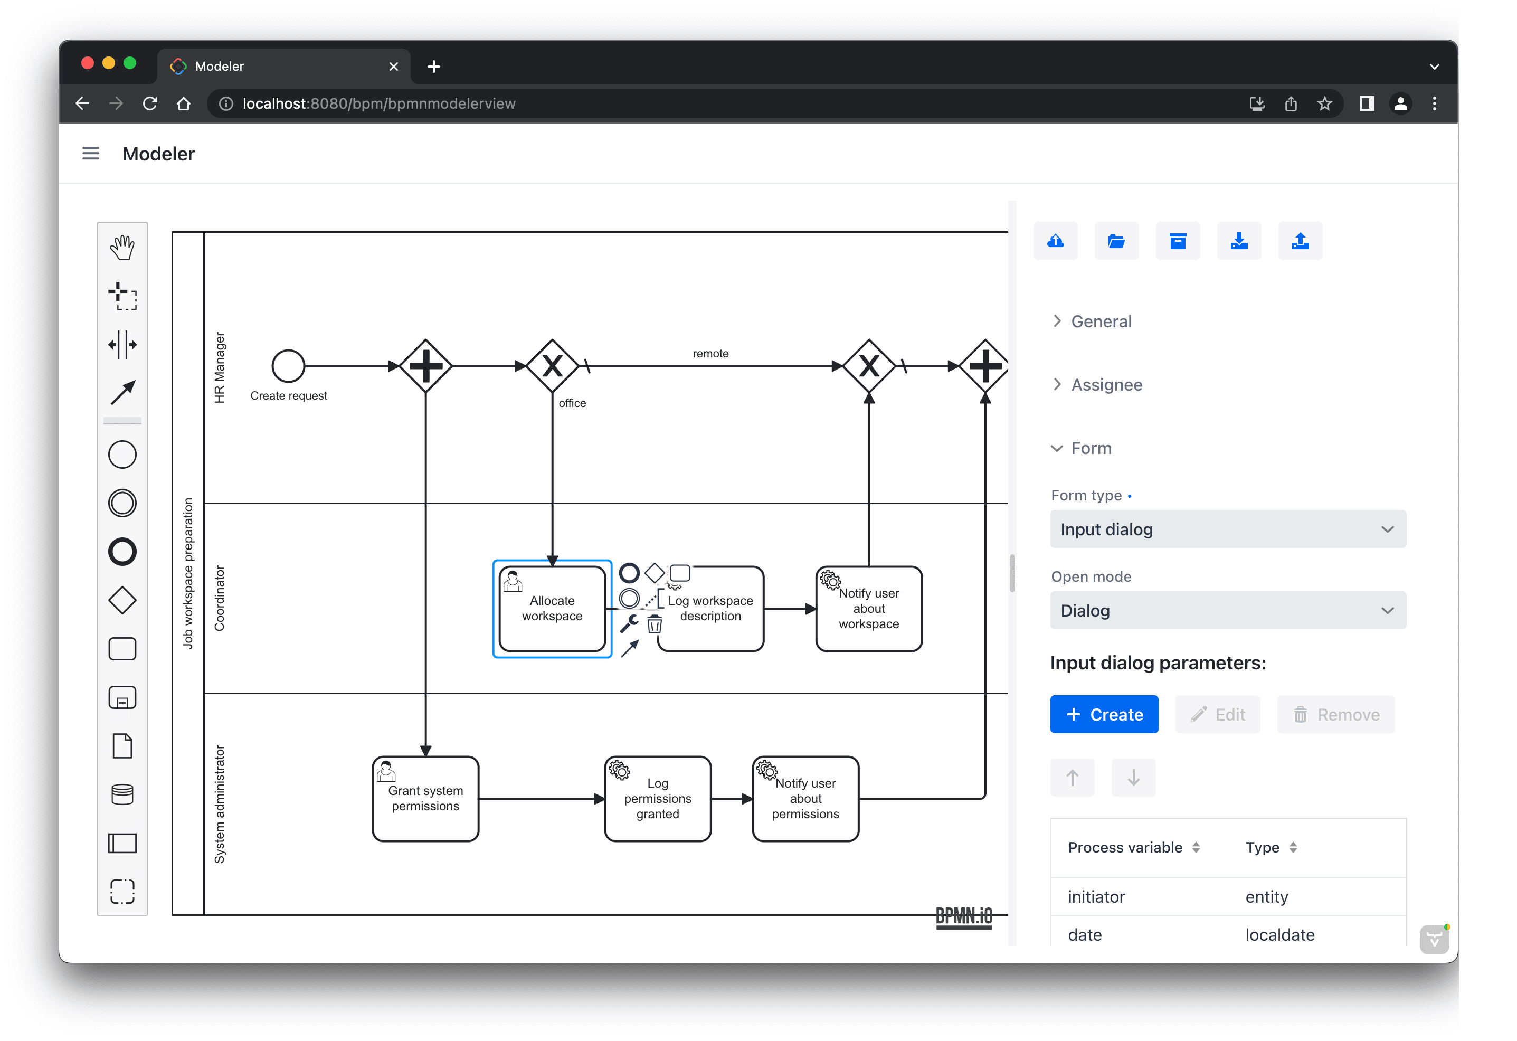1517x1041 pixels.
Task: Select the hand tool in palette
Action: pos(122,248)
